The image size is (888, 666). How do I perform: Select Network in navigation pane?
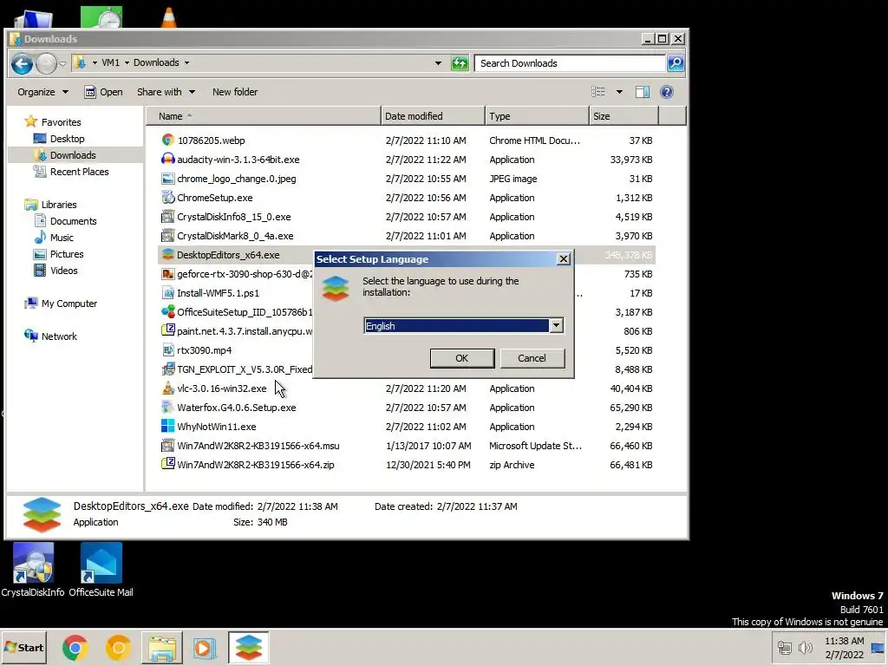click(x=59, y=336)
